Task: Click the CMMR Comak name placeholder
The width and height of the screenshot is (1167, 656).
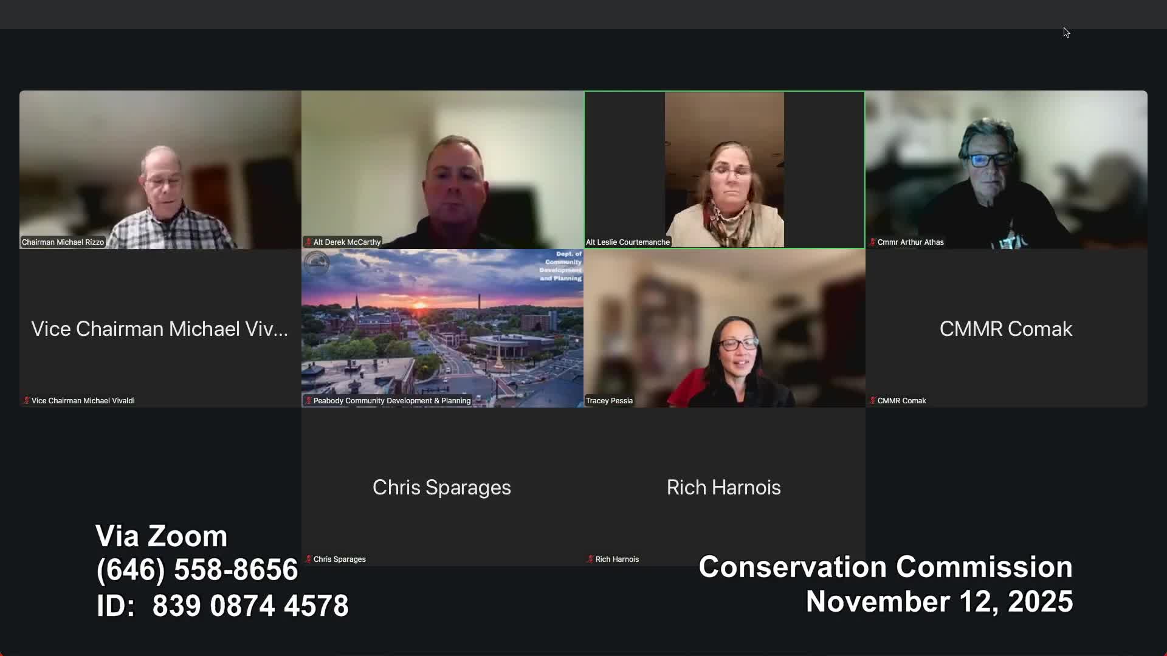Action: [1006, 329]
